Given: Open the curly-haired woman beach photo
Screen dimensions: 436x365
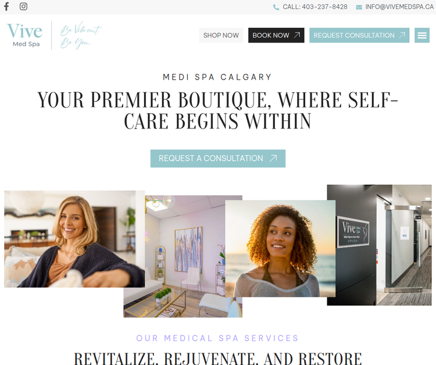Looking at the screenshot, I should coord(280,249).
